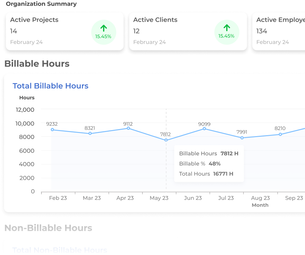The width and height of the screenshot is (305, 255).
Task: Click the value 14 under Active Projects
Action: 14,31
